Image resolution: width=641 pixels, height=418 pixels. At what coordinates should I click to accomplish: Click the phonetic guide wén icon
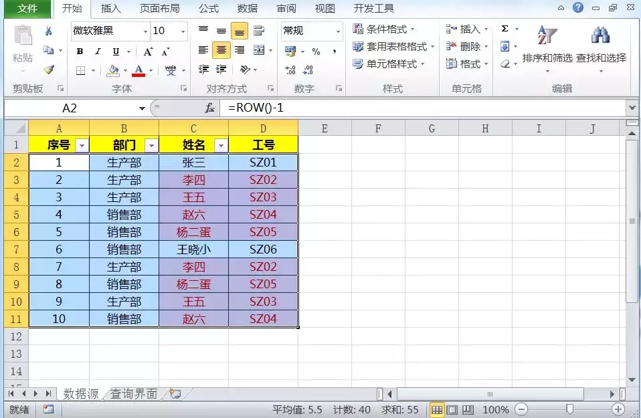point(171,70)
